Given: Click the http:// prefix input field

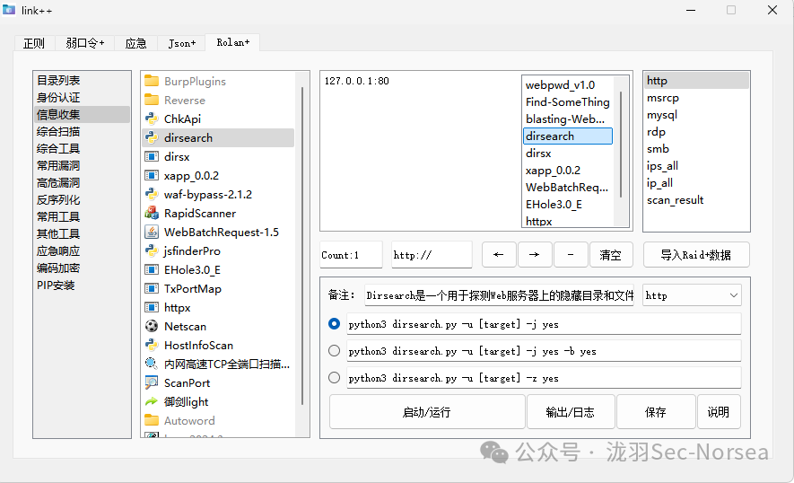Looking at the screenshot, I should pyautogui.click(x=432, y=255).
